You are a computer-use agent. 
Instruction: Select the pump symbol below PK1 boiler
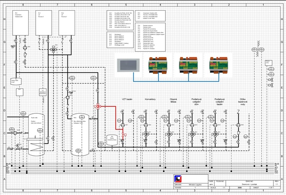tap(25, 48)
